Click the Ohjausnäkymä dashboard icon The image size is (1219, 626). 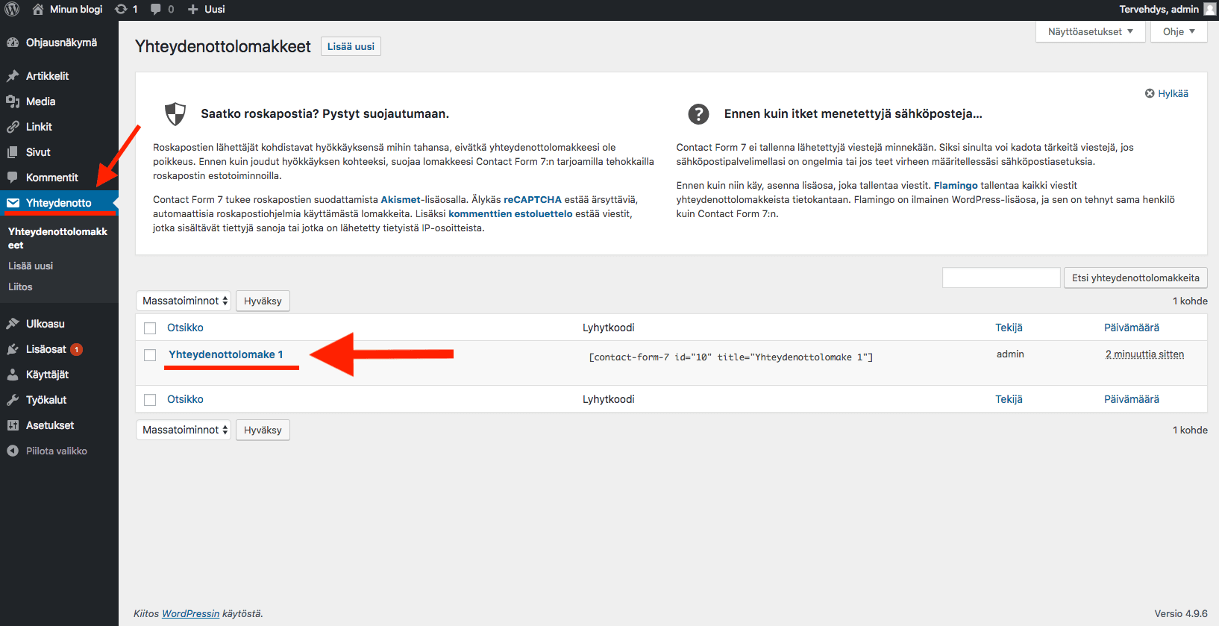click(x=13, y=43)
